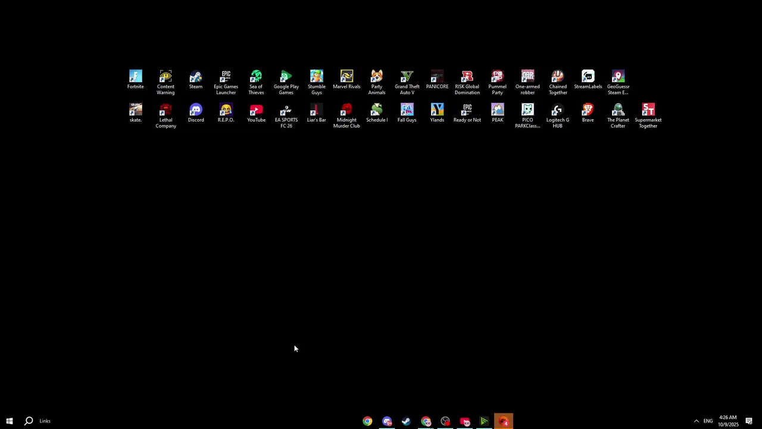Select the Brave browser desktop icon

pos(588,113)
